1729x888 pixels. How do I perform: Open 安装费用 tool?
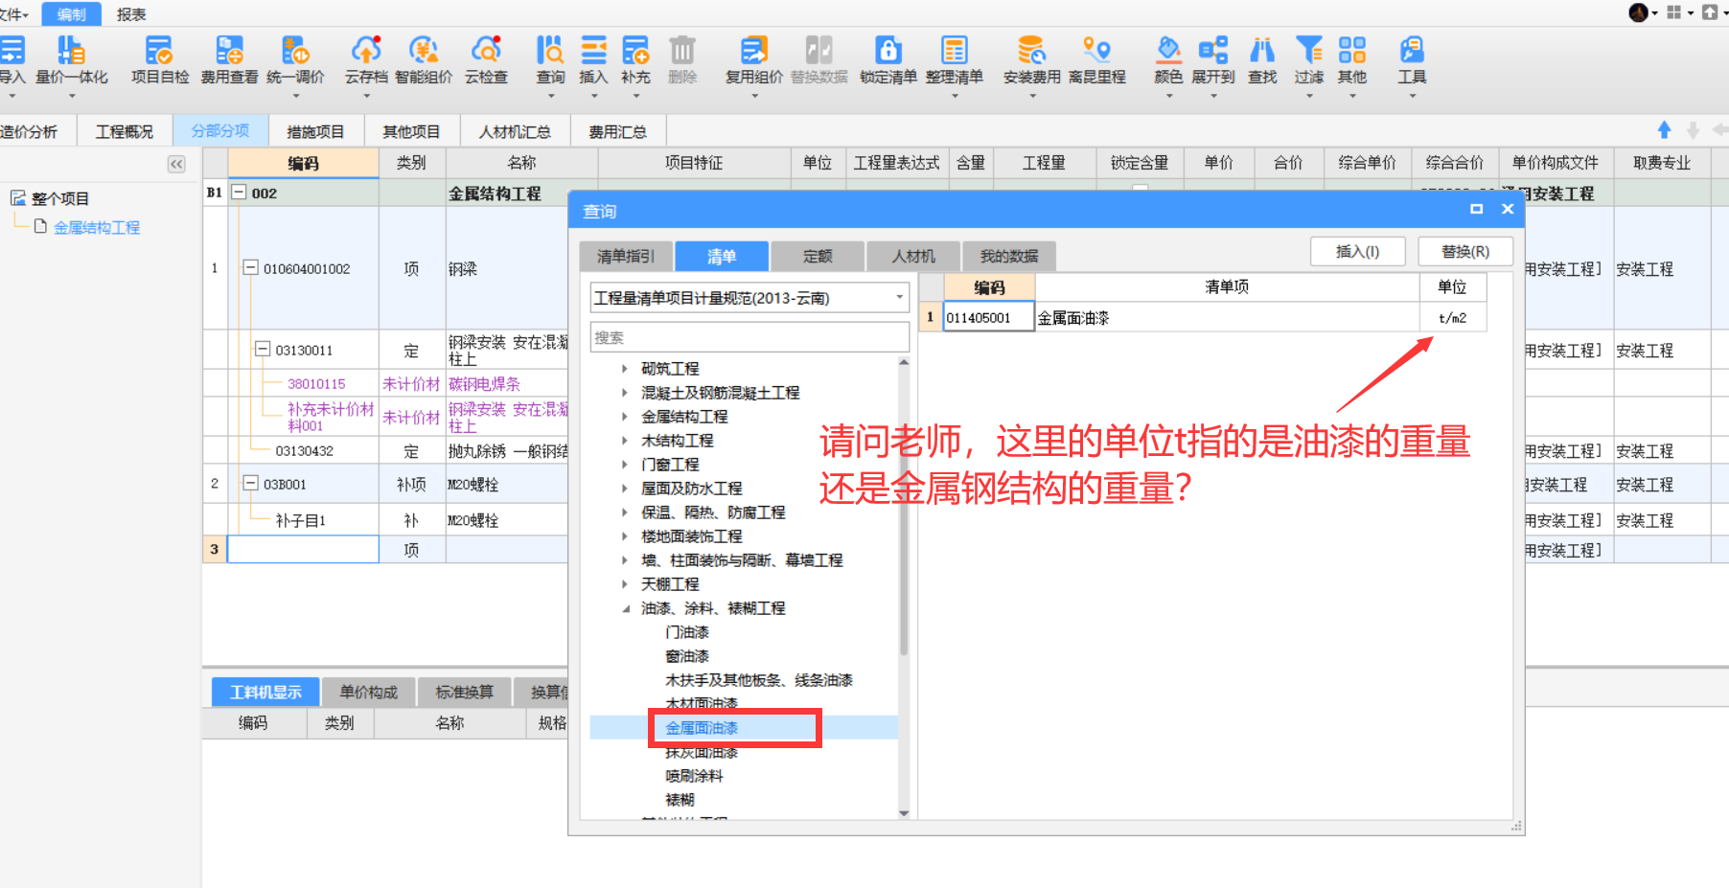(1032, 59)
